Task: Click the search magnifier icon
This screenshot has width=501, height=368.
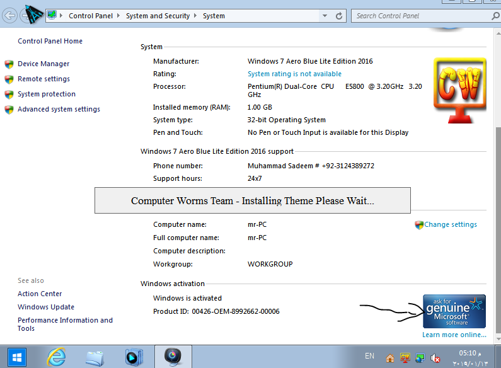Action: coord(495,16)
